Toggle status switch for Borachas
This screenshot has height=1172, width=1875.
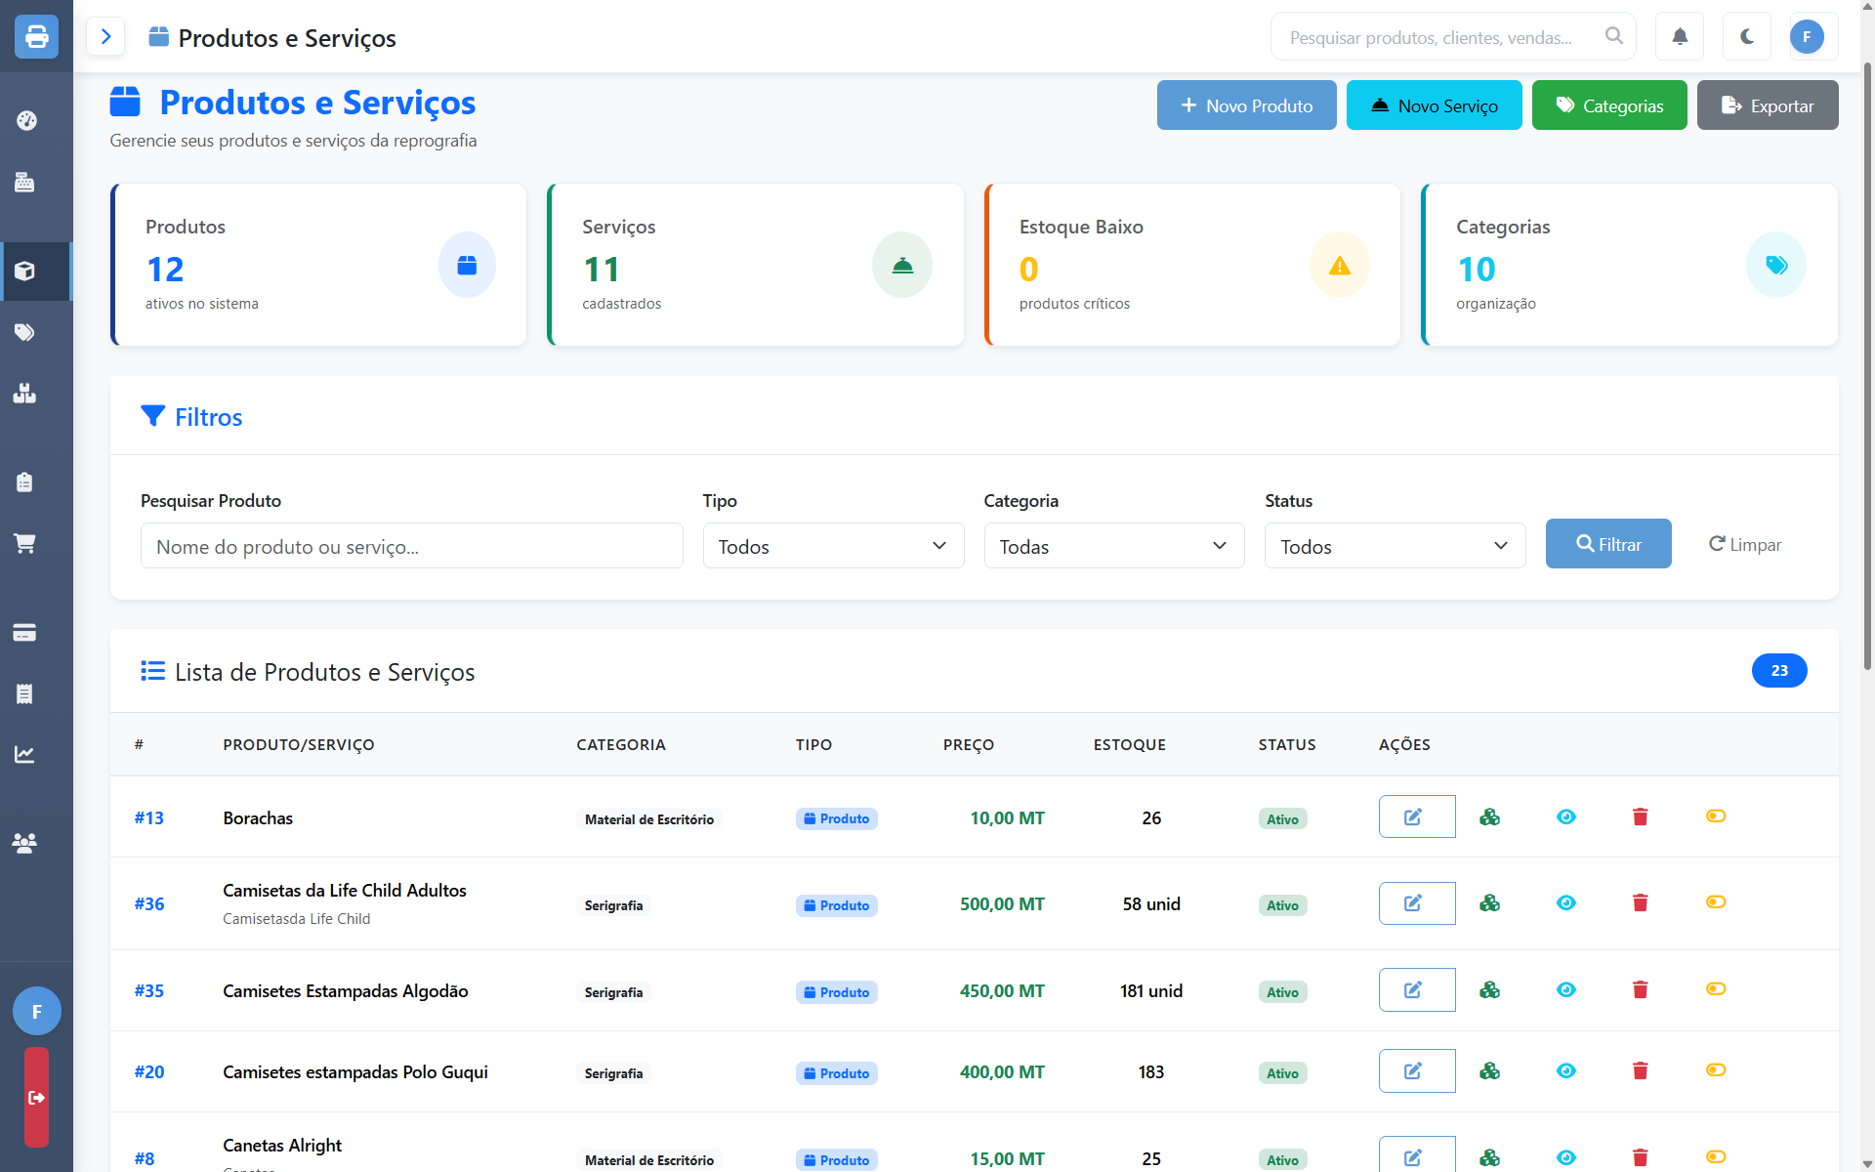[x=1715, y=816]
